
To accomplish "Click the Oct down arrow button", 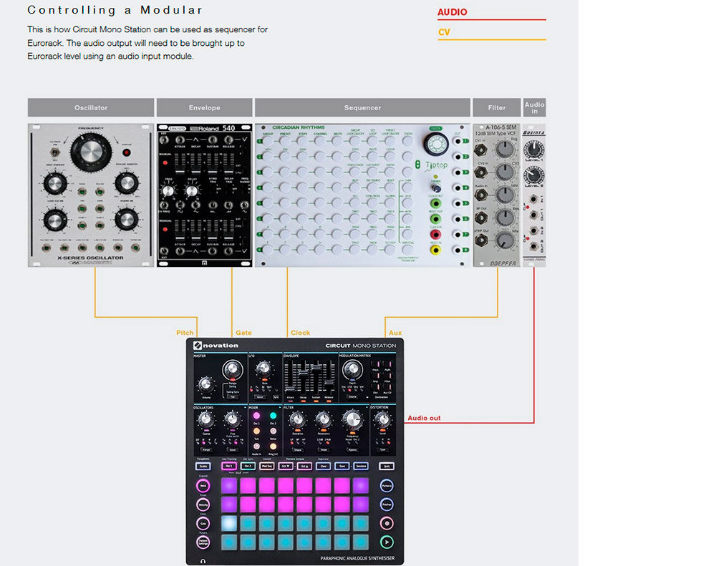I will tap(284, 466).
